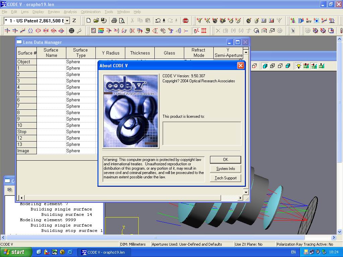Click the system clock showing 18:24
This screenshot has width=343, height=257.
pyautogui.click(x=334, y=252)
